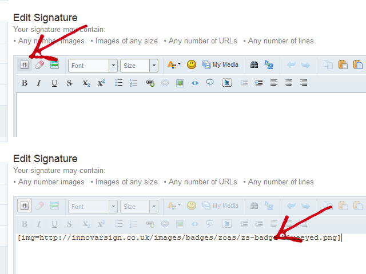Click the active BBCode mode button in bottom editor
The image size is (366, 274).
(x=25, y=205)
